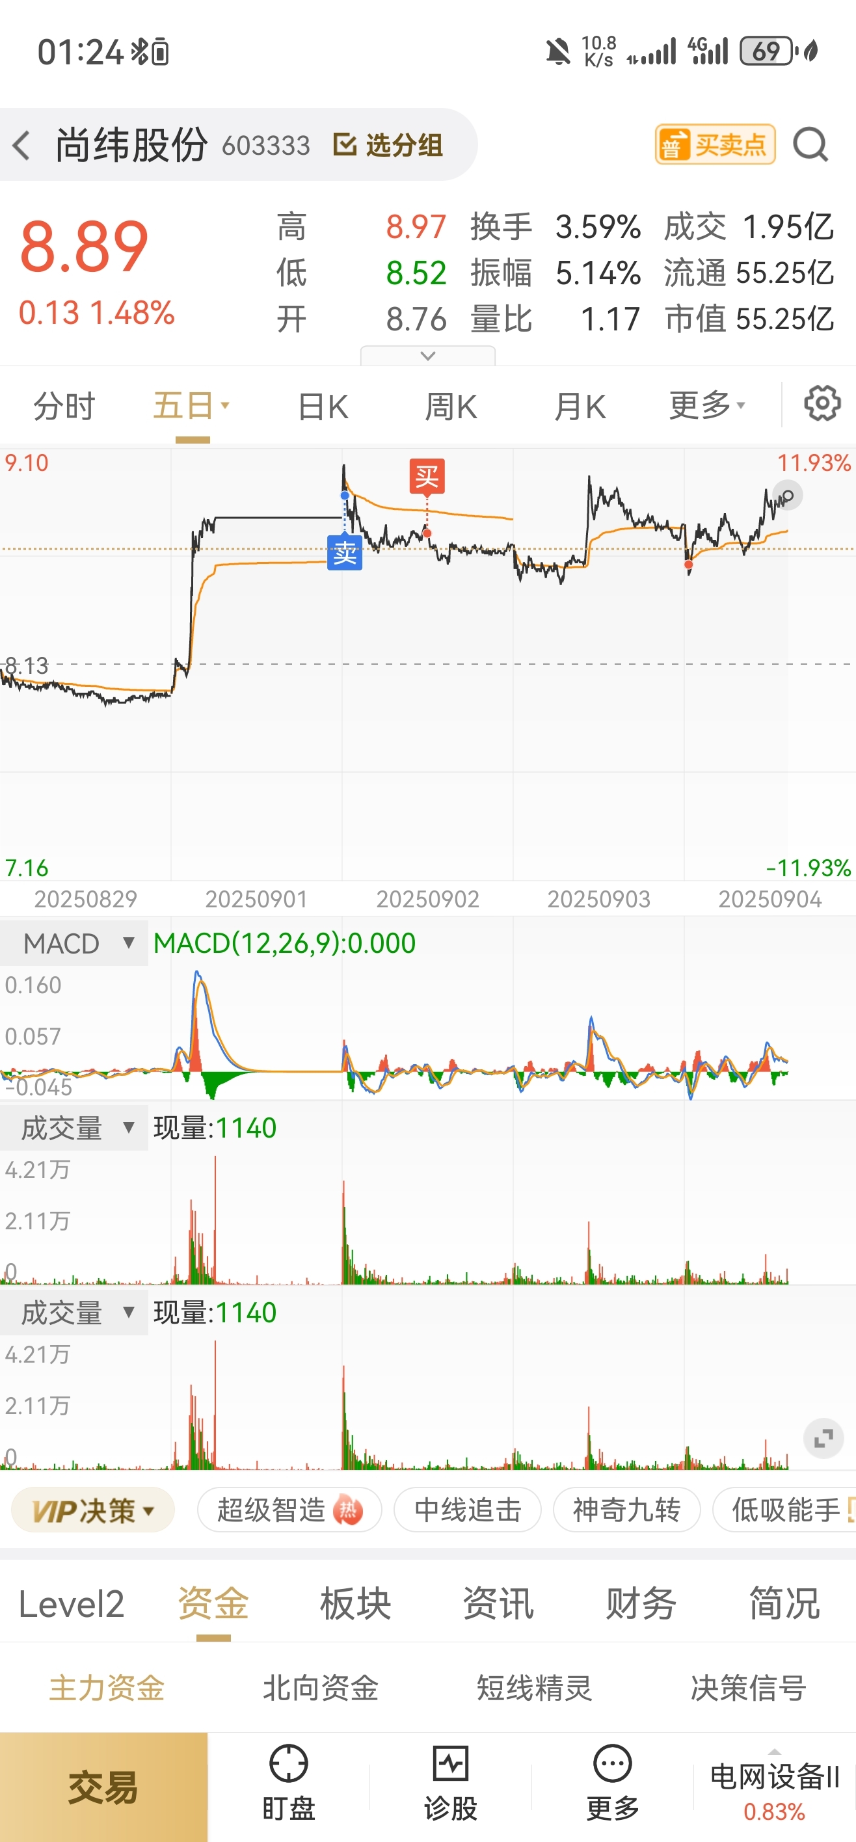This screenshot has height=1842, width=856.
Task: Tap the current price 8.89
Action: [85, 247]
